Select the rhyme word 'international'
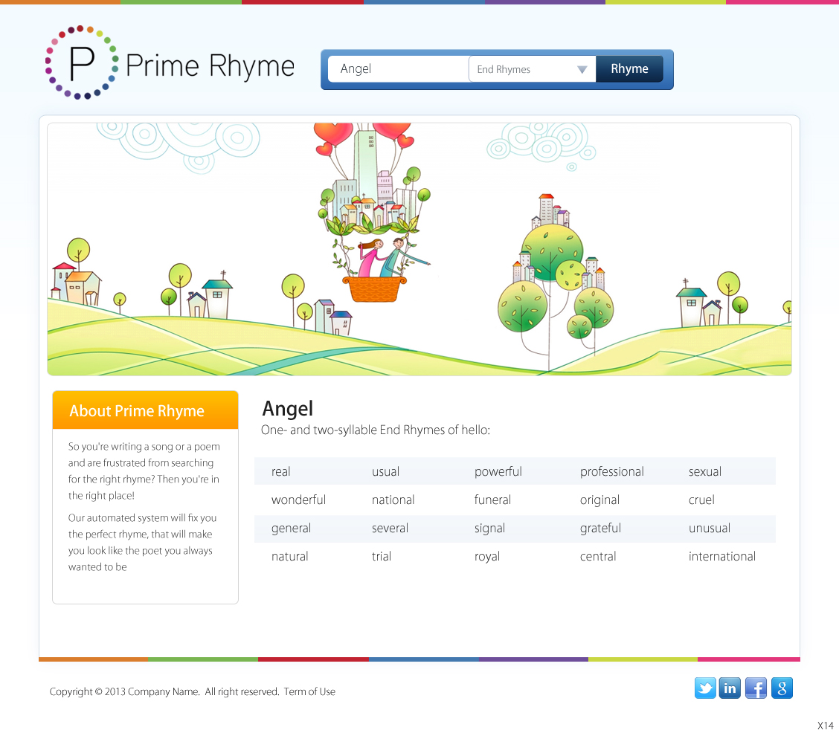This screenshot has height=733, width=839. [x=722, y=556]
